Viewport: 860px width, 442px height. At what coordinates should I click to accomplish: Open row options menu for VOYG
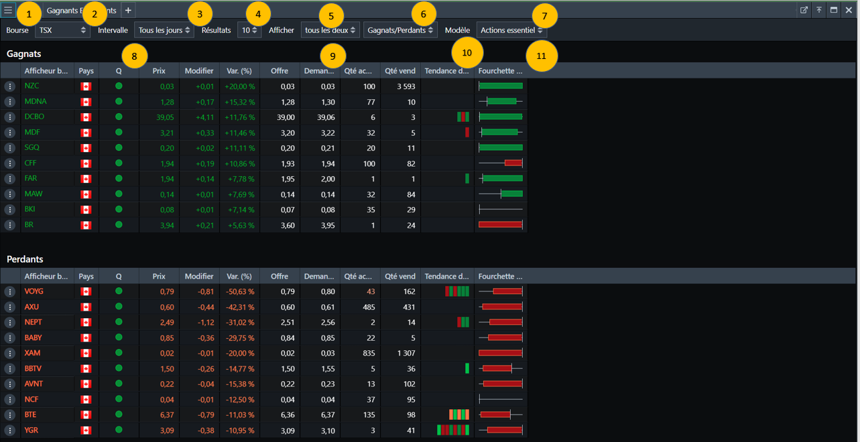[10, 292]
